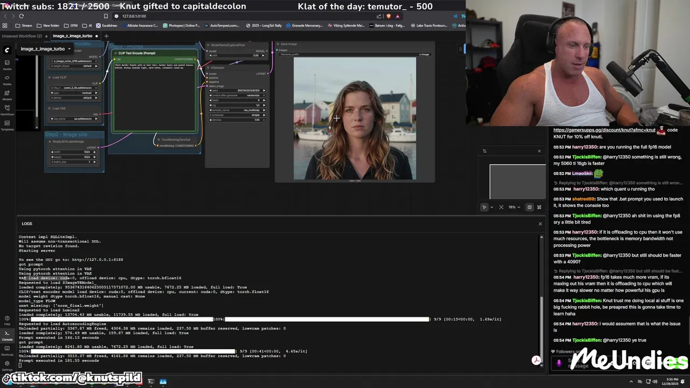This screenshot has height=388, width=690.
Task: Toggle the minimap visibility button
Action: [529, 207]
